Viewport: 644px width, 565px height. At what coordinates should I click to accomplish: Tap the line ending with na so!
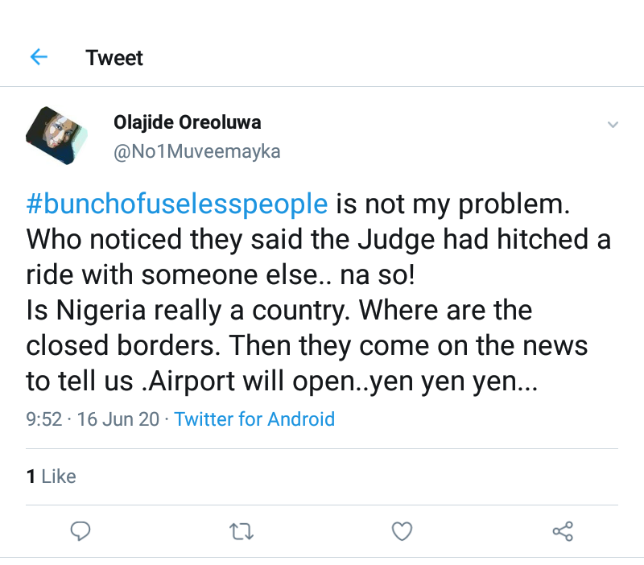pyautogui.click(x=221, y=274)
